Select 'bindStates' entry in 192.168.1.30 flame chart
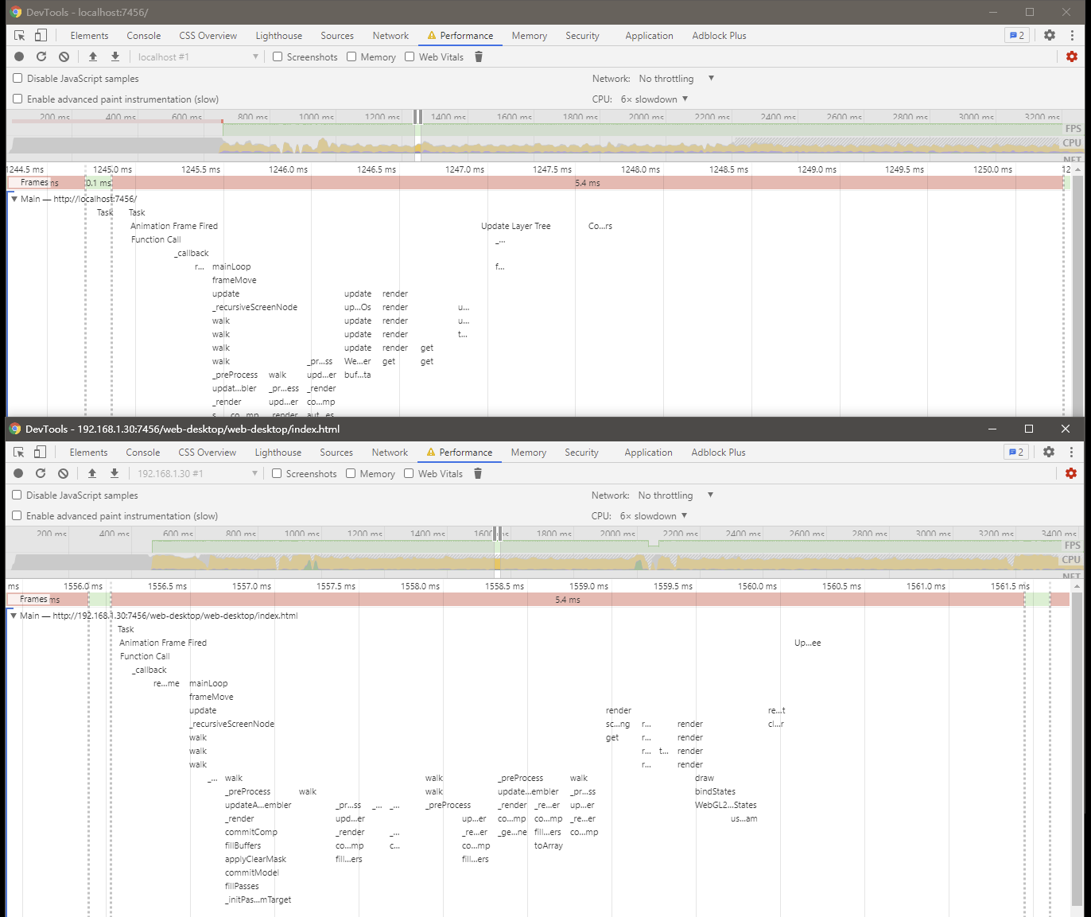Viewport: 1091px width, 917px height. coord(715,791)
